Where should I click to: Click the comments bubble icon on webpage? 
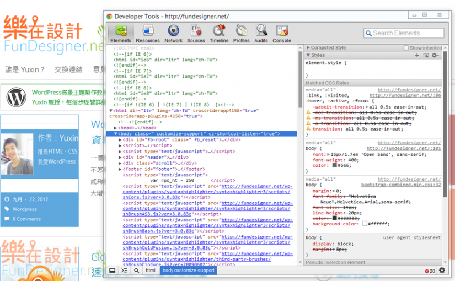click(x=7, y=219)
